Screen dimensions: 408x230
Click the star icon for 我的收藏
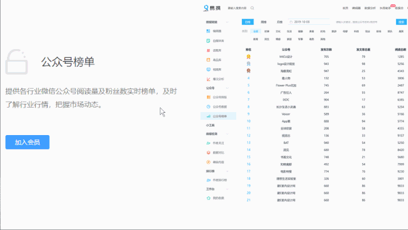tap(208, 198)
